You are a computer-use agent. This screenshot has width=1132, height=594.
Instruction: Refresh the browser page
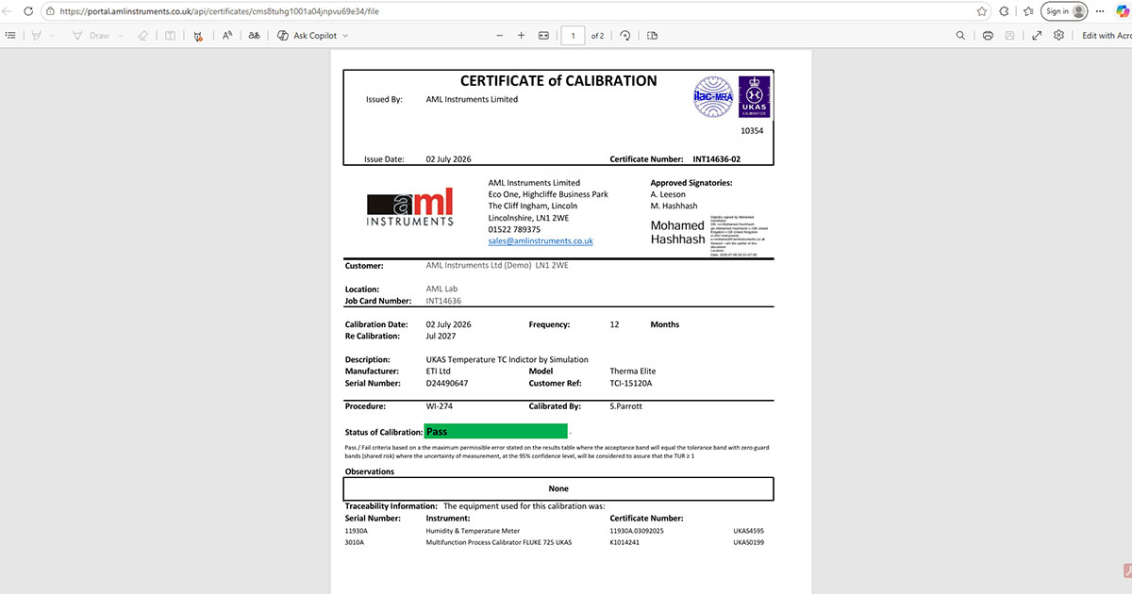(x=27, y=11)
